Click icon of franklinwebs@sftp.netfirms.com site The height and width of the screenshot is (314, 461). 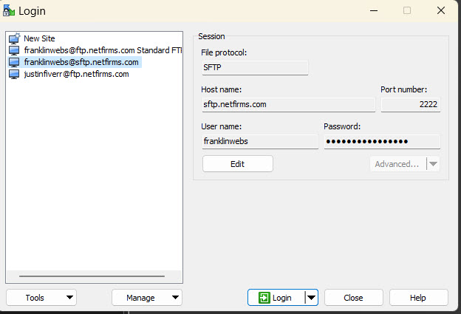[14, 62]
